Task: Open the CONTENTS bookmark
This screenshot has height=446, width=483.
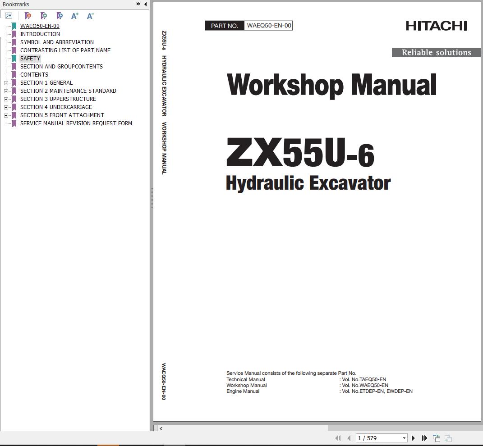Action: 34,75
